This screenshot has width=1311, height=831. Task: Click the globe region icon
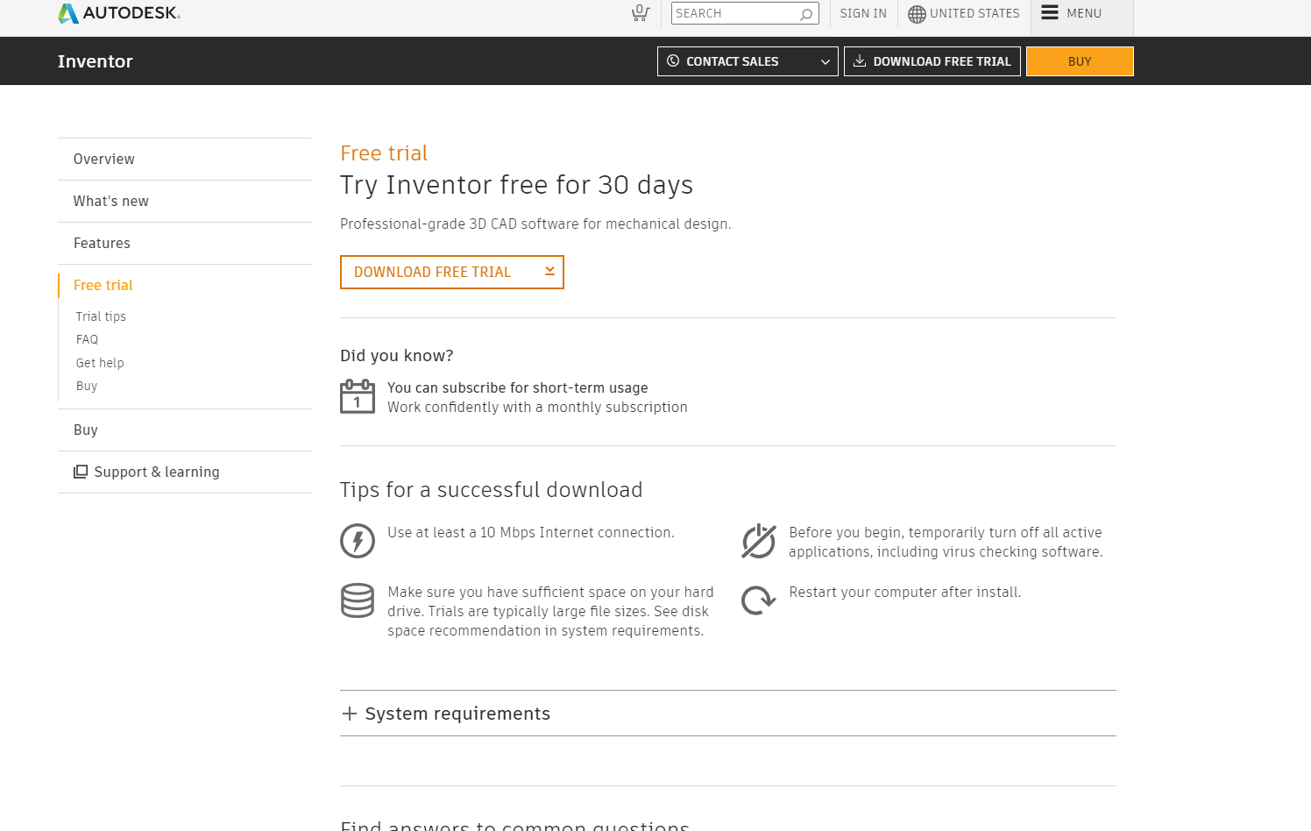[917, 14]
